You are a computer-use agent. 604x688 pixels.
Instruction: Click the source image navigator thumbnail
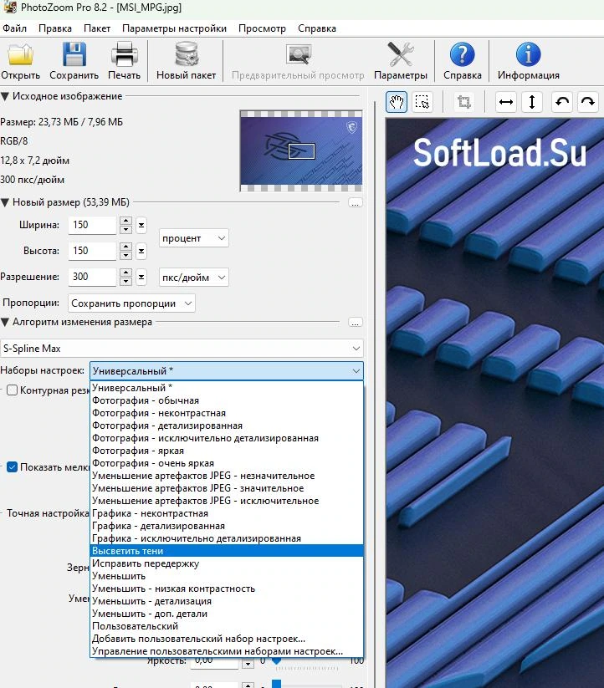point(301,151)
